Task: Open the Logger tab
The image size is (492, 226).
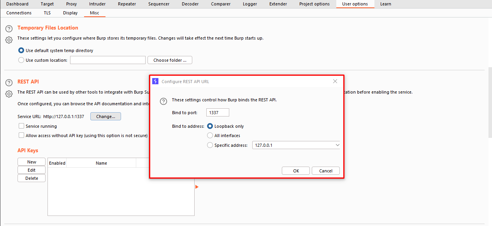Action: click(x=250, y=4)
